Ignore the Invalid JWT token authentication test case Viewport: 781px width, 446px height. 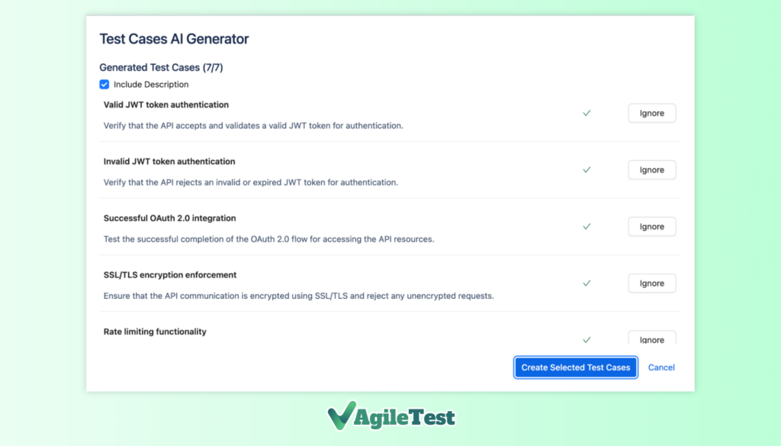click(x=651, y=170)
